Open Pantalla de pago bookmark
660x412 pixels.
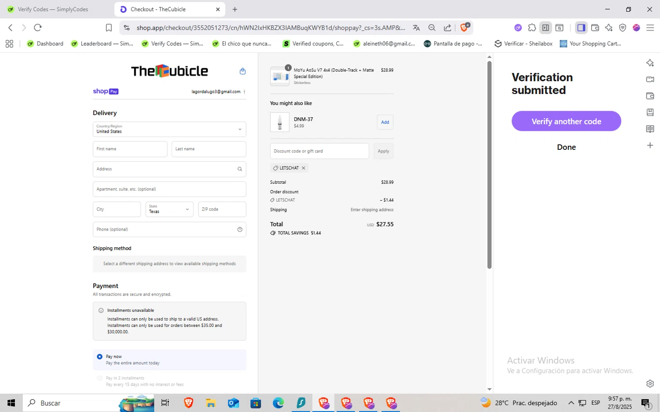(x=453, y=43)
